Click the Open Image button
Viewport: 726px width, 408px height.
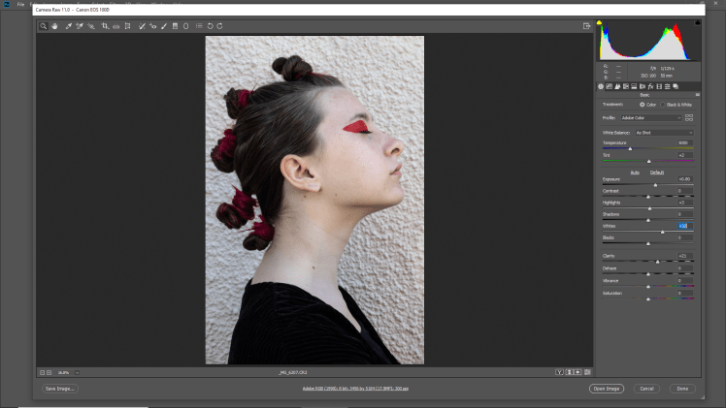coord(606,389)
